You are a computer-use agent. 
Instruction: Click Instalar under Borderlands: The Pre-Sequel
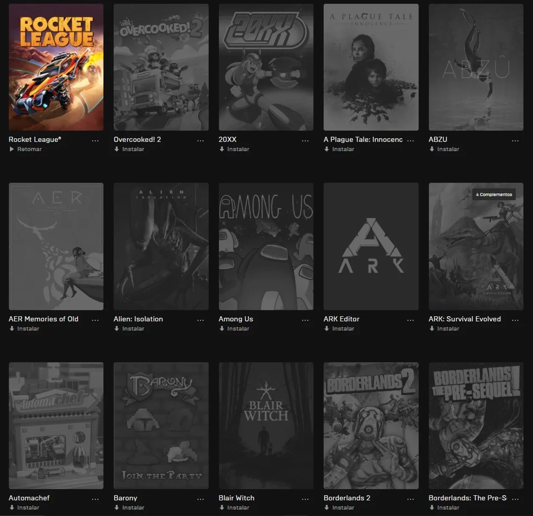tap(445, 507)
